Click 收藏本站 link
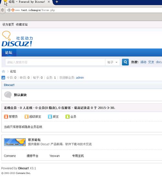The width and height of the screenshot is (162, 181). [x=22, y=25]
